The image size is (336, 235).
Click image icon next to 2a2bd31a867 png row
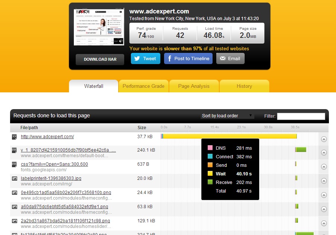point(14,221)
